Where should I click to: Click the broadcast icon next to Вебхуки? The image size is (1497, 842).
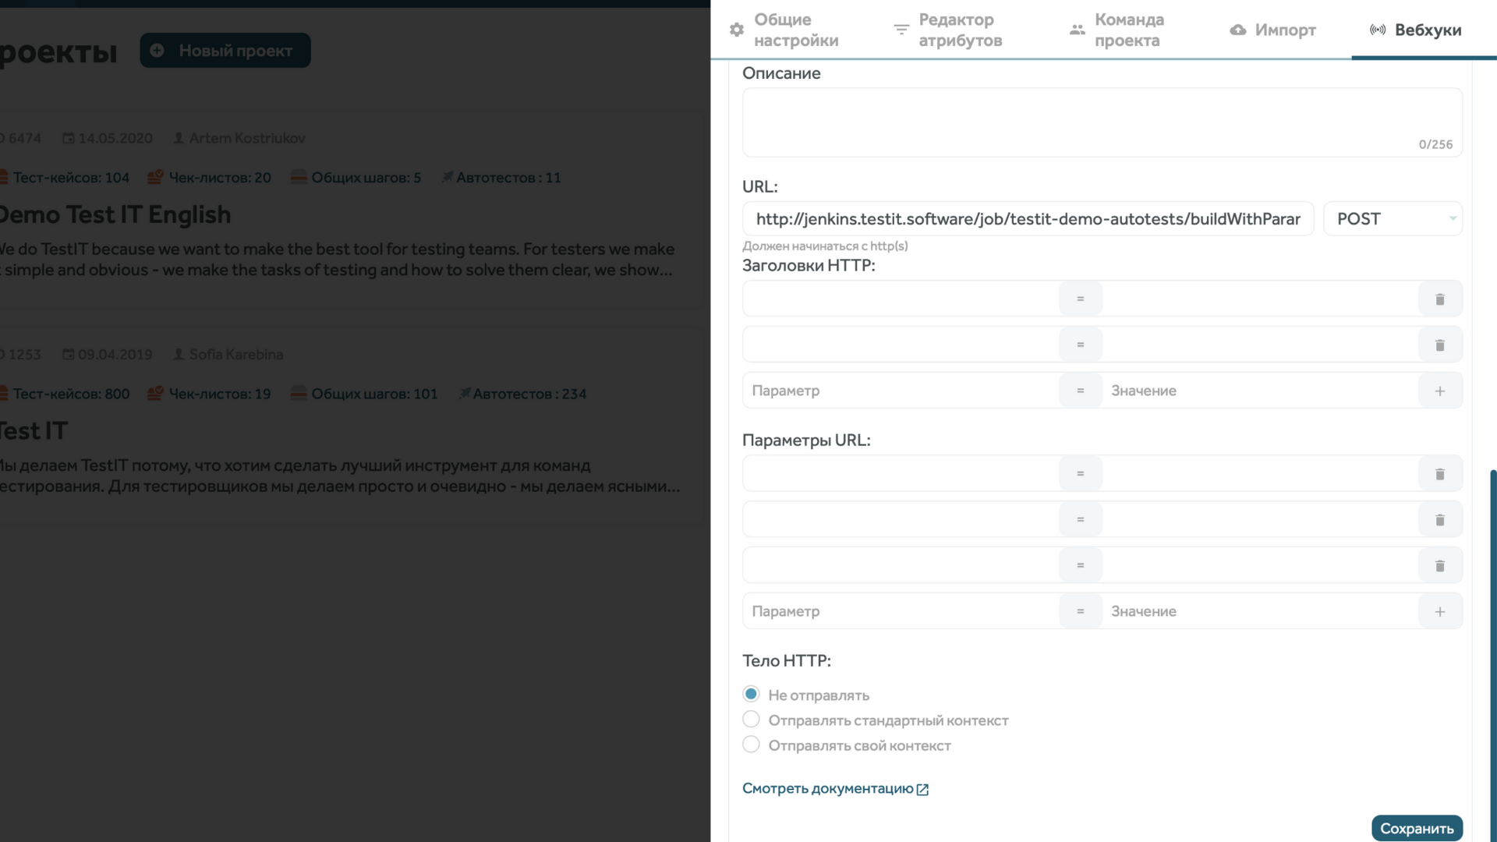click(x=1378, y=30)
